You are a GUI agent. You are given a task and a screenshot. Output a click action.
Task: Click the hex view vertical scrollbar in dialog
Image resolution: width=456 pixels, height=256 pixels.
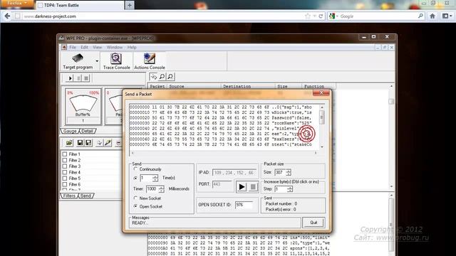(322, 127)
